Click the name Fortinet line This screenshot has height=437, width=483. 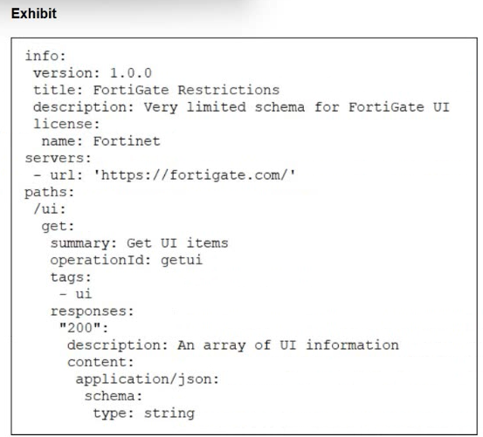(x=100, y=141)
